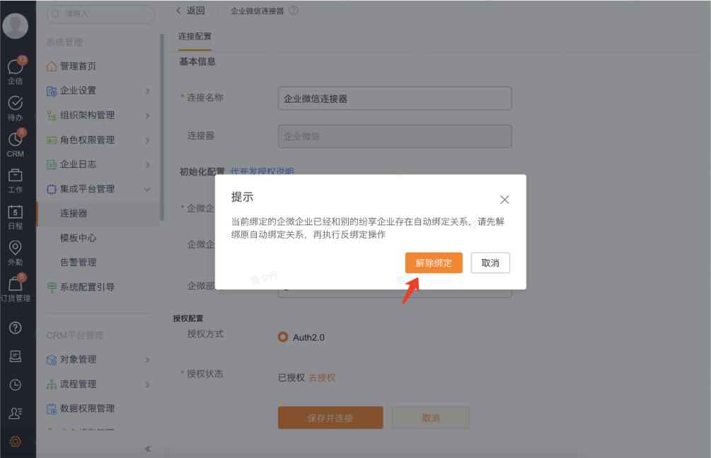
Task: Close the 提示 dialog with X
Action: [504, 199]
